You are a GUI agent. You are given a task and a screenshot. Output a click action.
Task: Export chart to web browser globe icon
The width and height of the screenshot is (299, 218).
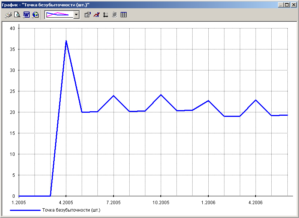pyautogui.click(x=36, y=15)
